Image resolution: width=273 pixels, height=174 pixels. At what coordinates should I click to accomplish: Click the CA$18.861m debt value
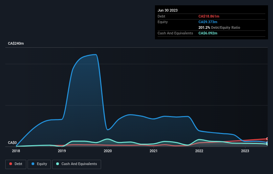coord(209,16)
